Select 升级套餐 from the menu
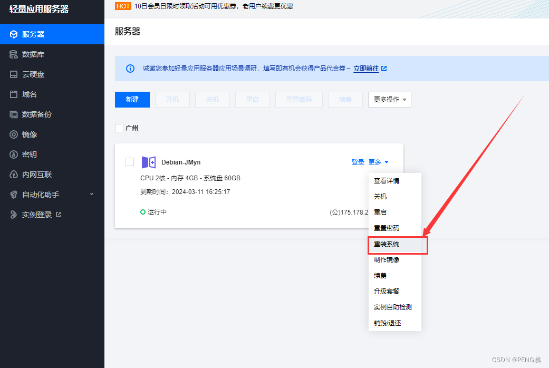Screen dimensions: 549x368 click(x=395, y=292)
